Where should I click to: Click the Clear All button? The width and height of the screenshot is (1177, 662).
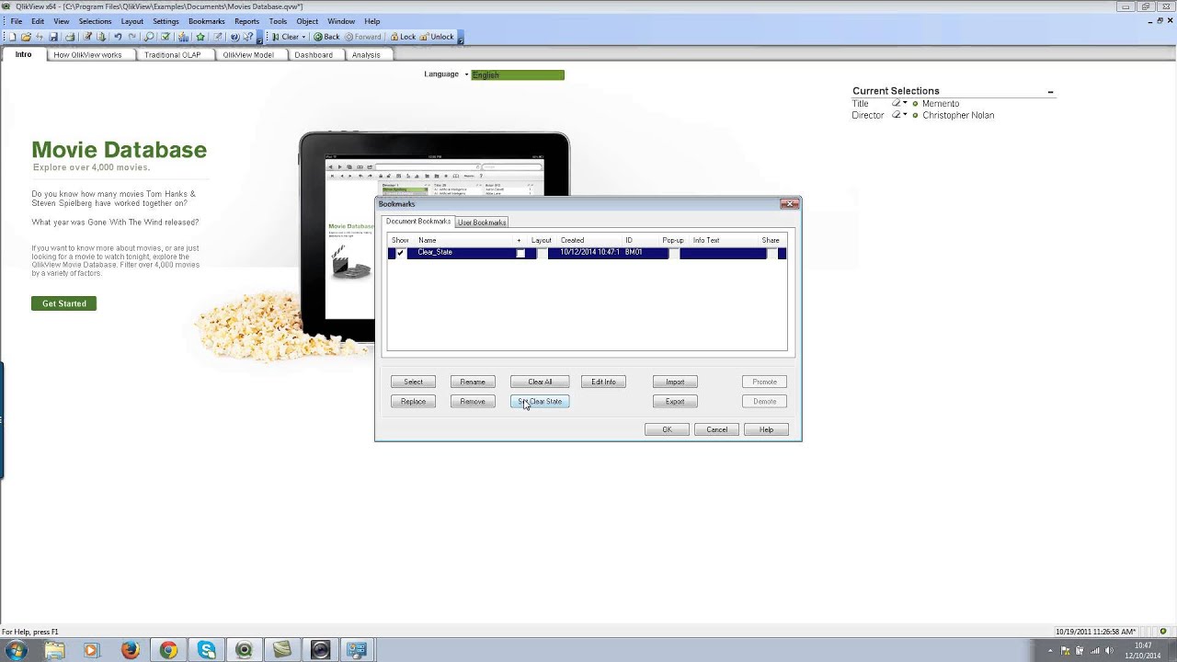pos(540,382)
